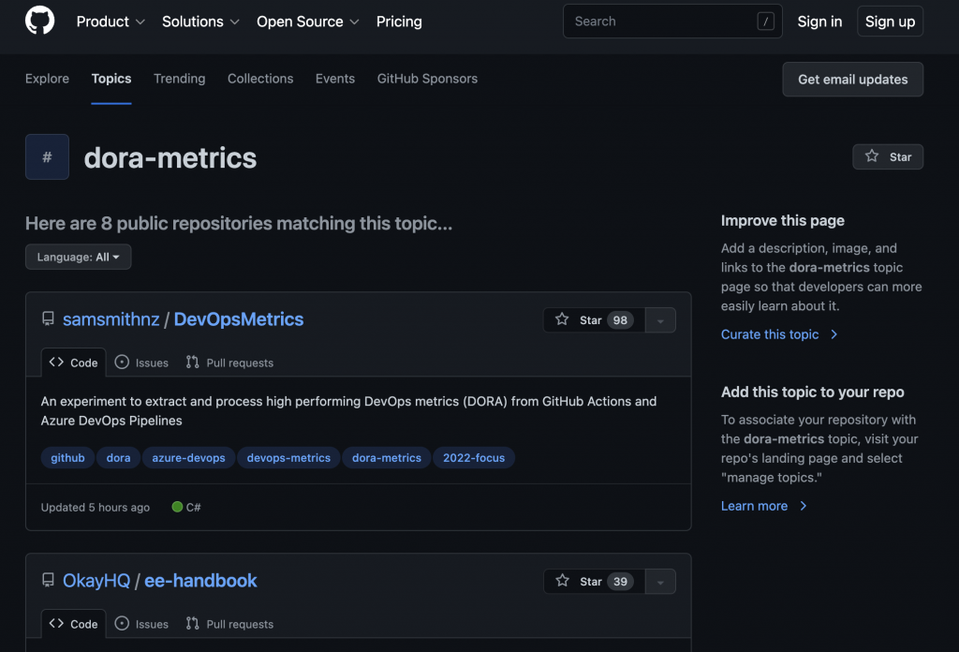Click the Sign in link
Screen dimensions: 959x652
(x=819, y=22)
